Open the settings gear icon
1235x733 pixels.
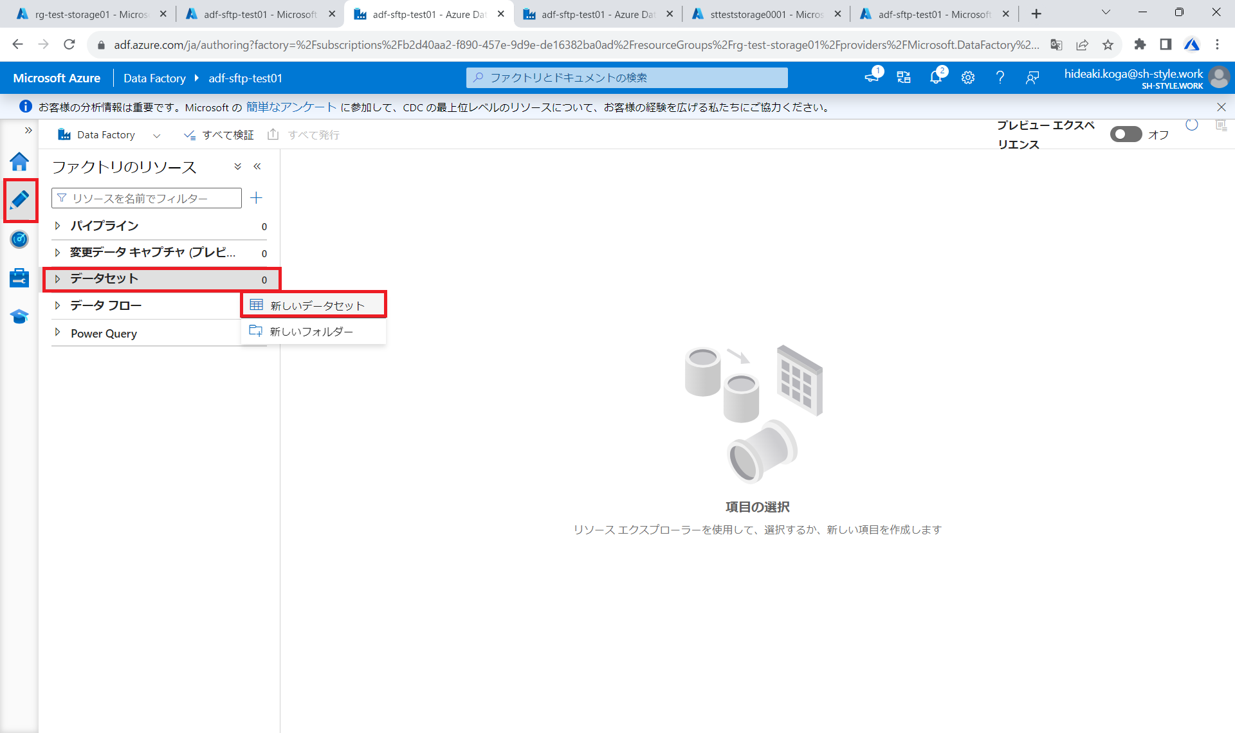click(967, 78)
